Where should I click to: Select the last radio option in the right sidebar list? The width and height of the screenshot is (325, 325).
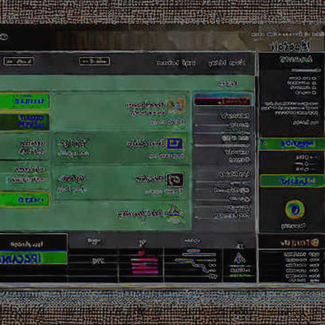click(x=314, y=92)
